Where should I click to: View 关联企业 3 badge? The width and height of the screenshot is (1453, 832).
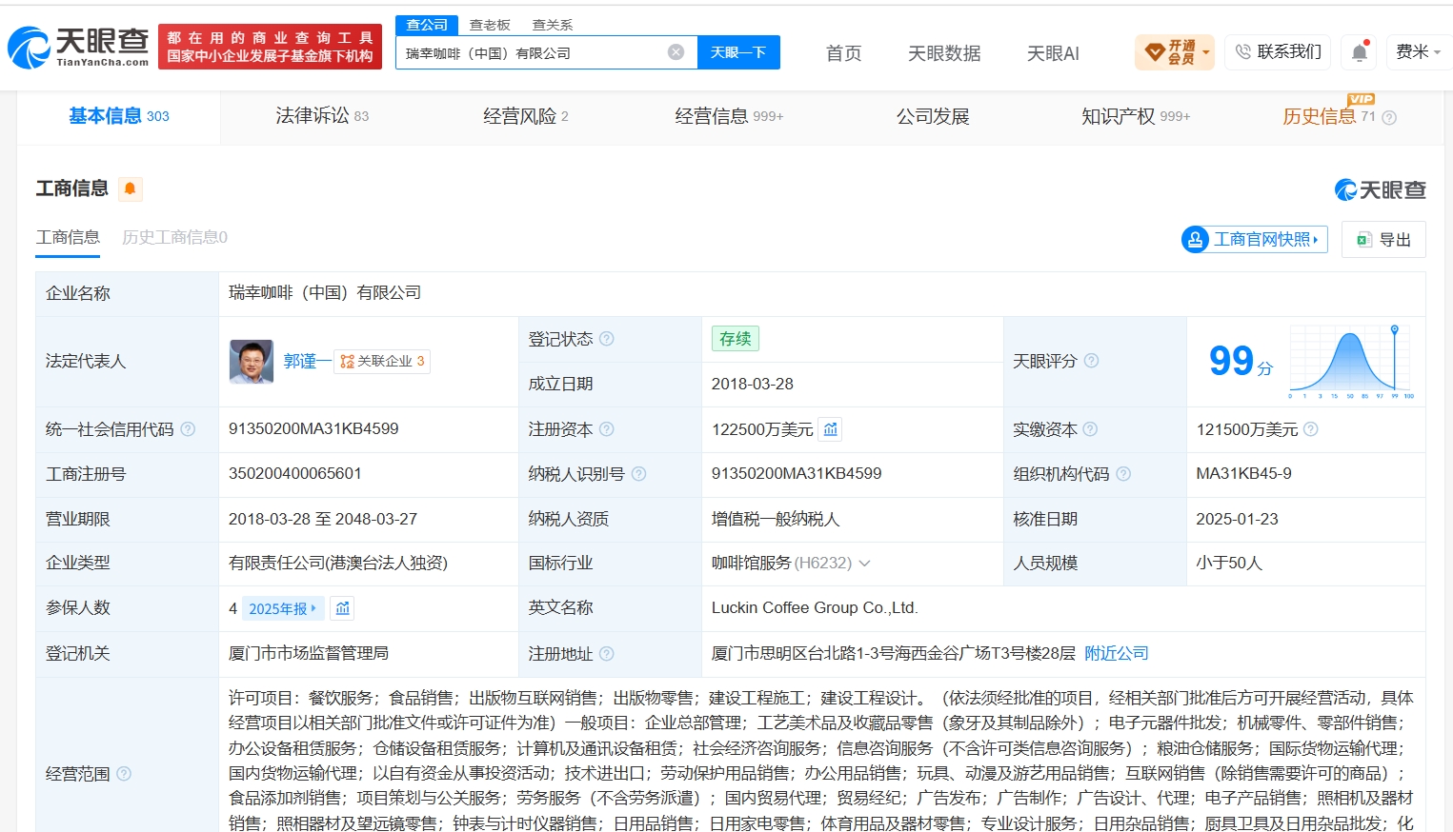coord(382,362)
